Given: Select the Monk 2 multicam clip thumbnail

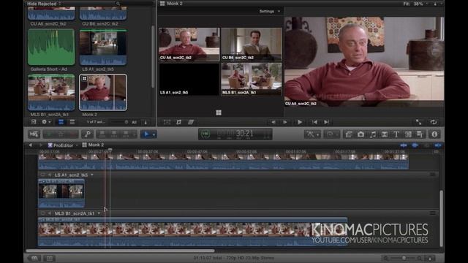Looking at the screenshot, I should 103,93.
